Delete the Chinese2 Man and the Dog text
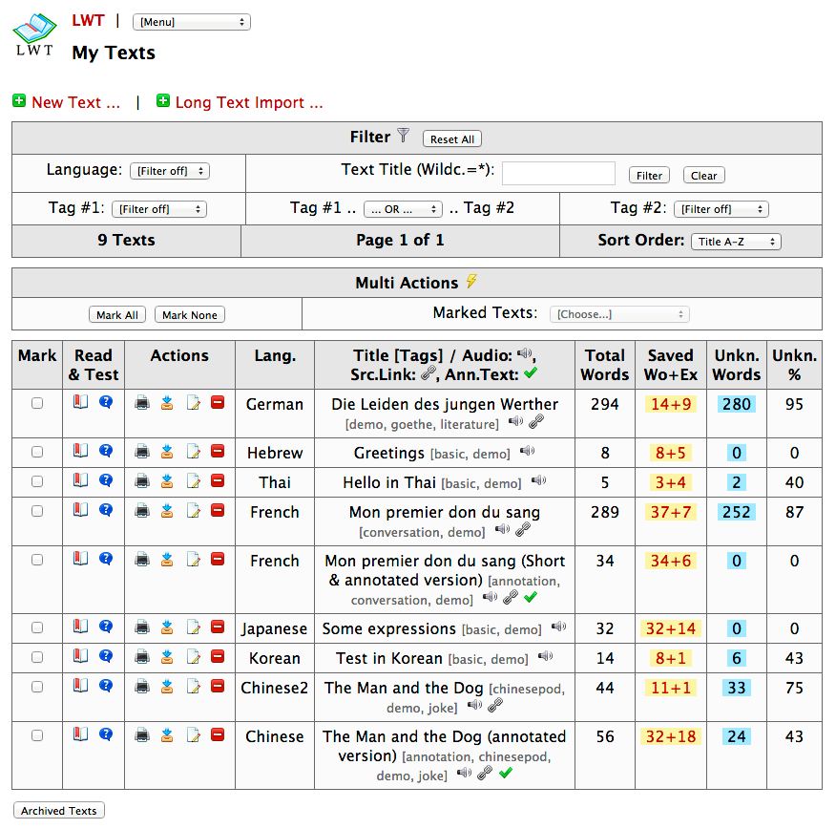Image resolution: width=836 pixels, height=829 pixels. click(217, 687)
